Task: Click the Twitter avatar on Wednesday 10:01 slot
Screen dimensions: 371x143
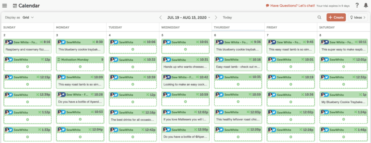Action: [x=169, y=42]
